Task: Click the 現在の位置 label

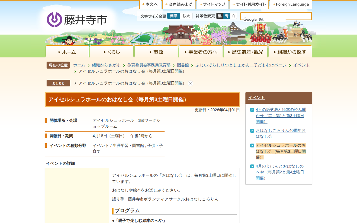Action: [58, 65]
